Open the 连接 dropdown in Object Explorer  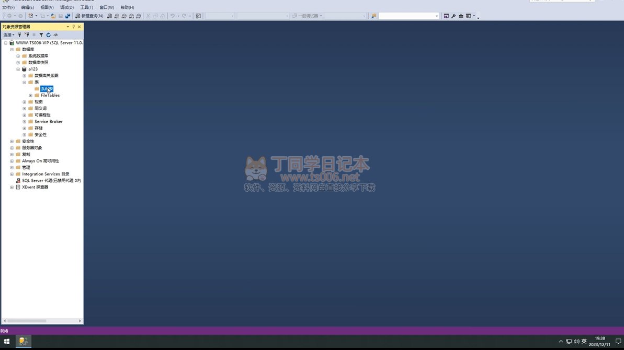coord(9,35)
